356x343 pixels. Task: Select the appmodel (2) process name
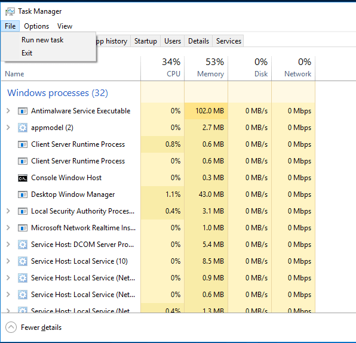[52, 128]
